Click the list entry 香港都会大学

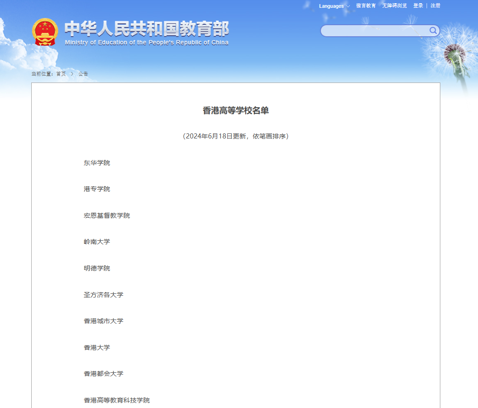tap(104, 374)
